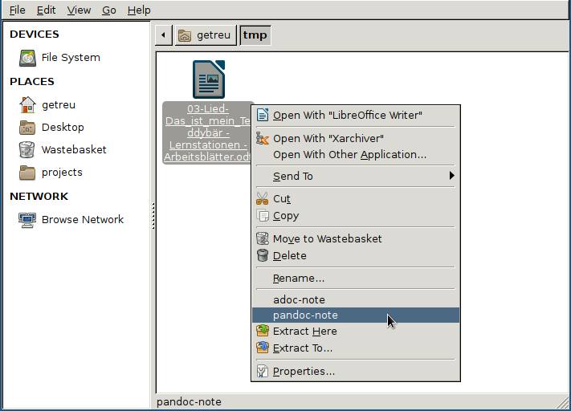Click the Delete trash icon in context menu
This screenshot has height=411, width=571.
[263, 255]
